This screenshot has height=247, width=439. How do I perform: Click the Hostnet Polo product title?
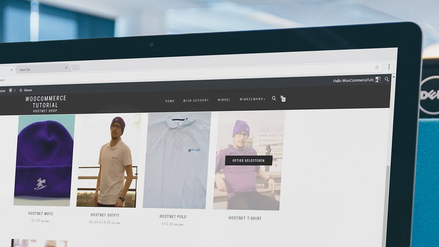173,217
